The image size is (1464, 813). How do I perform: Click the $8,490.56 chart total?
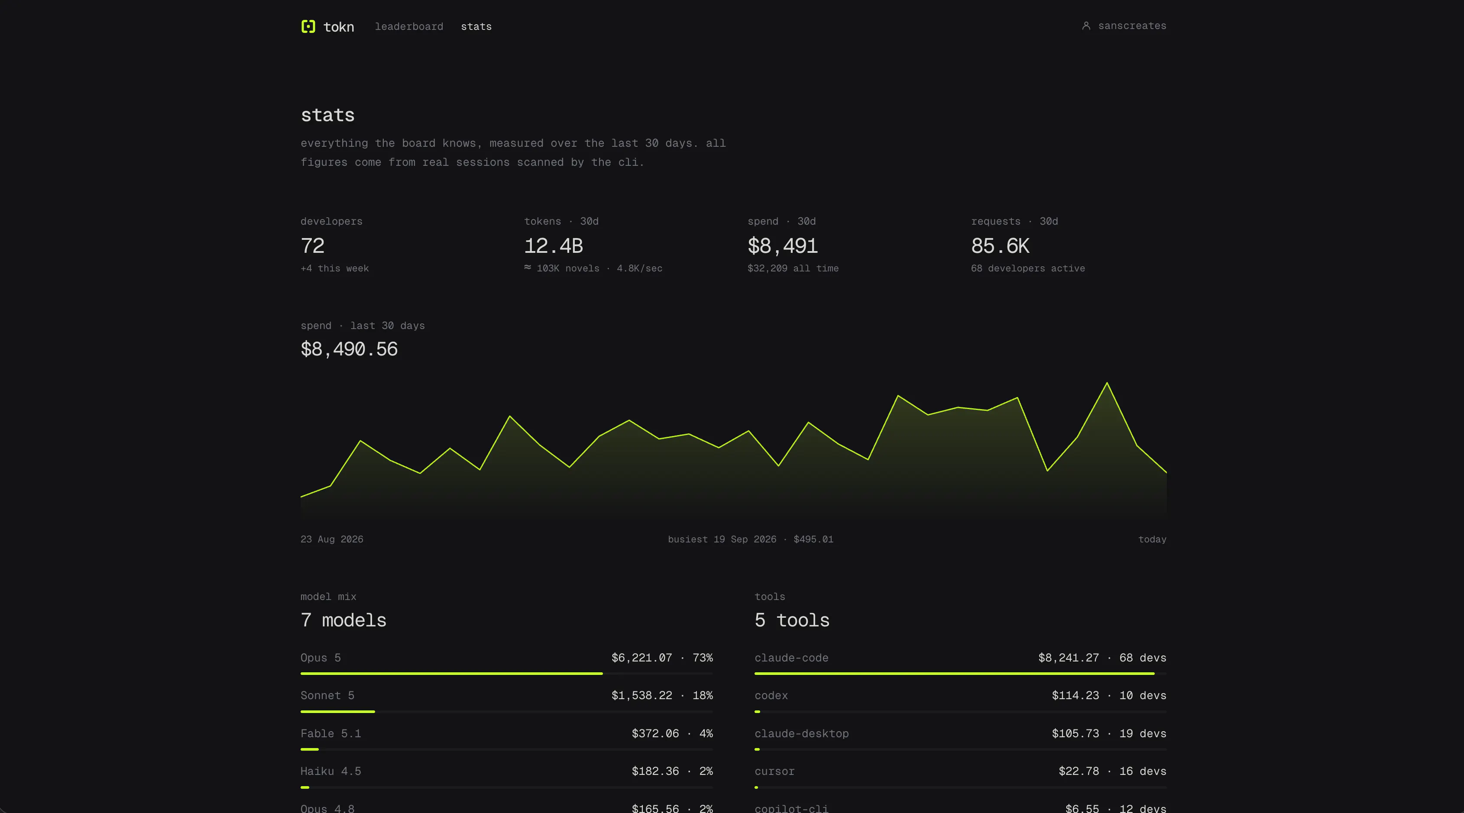[x=349, y=349]
